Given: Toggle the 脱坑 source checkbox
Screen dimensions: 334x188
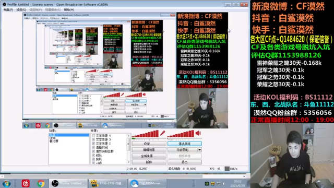Looking at the screenshot, I should (93, 159).
